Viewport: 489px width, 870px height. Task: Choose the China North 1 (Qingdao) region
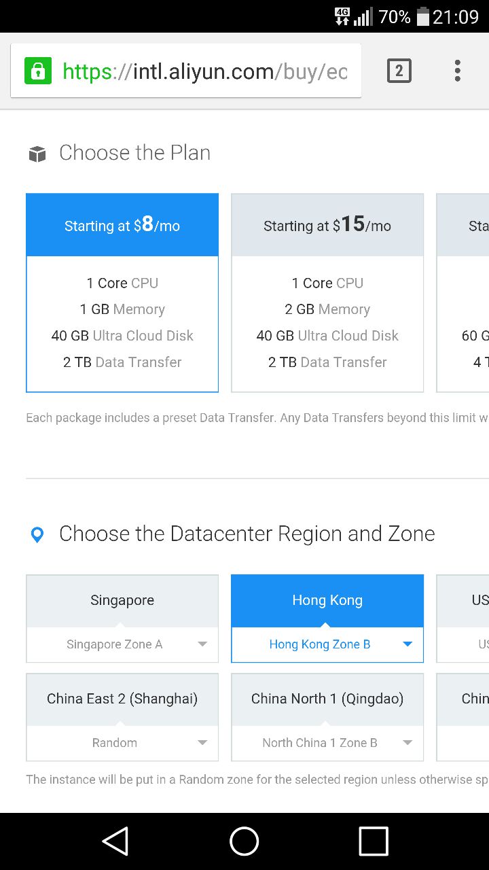click(327, 699)
